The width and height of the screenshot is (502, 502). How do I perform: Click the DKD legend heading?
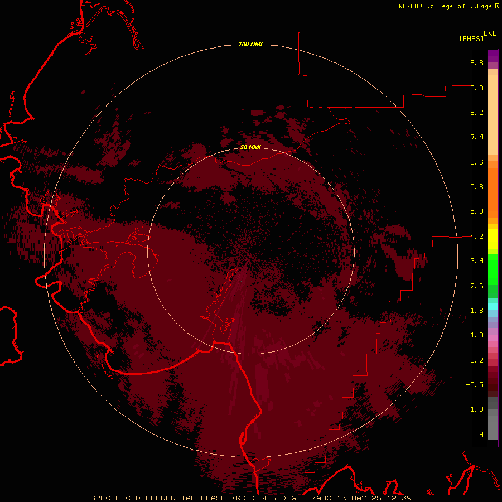coord(490,33)
